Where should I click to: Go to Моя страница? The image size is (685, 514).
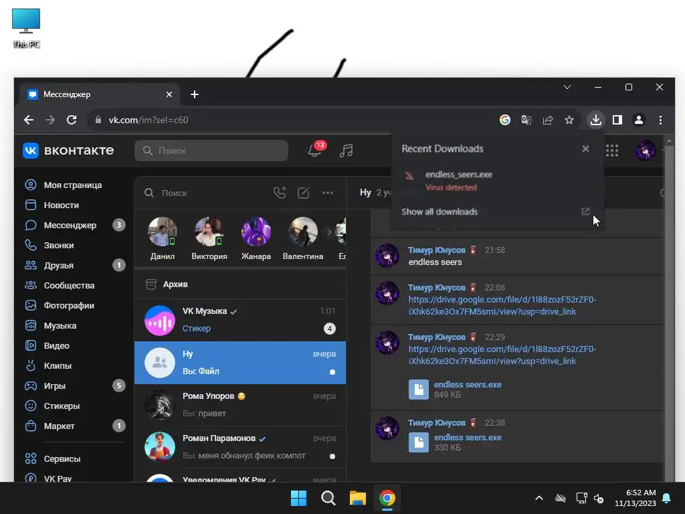pos(74,185)
